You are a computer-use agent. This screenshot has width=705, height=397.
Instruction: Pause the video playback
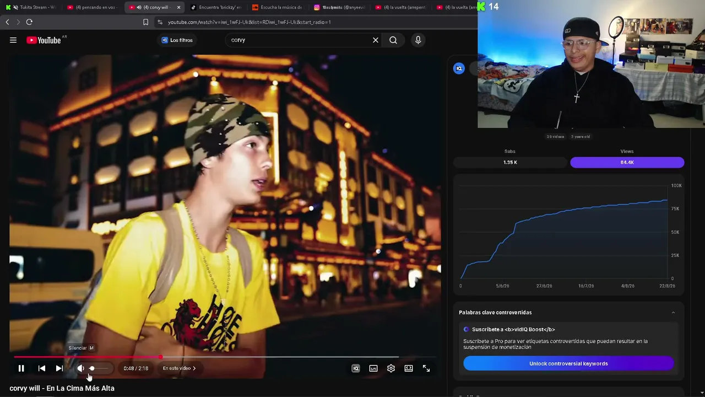[21, 368]
